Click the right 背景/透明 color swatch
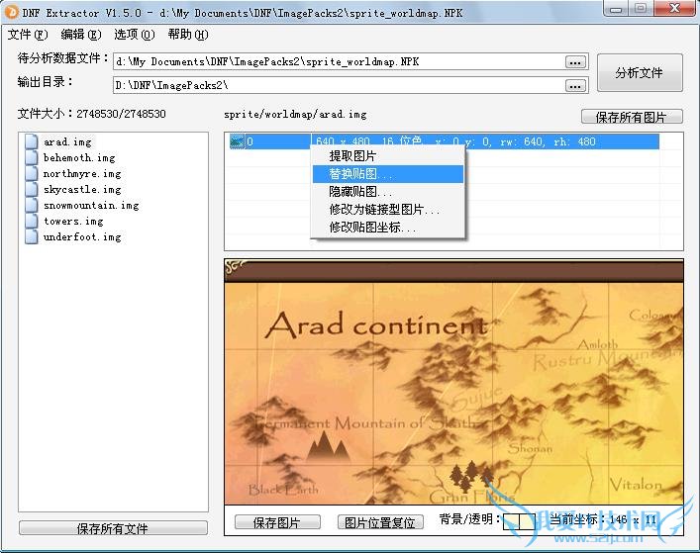Viewport: 700px width, 553px height. (528, 521)
